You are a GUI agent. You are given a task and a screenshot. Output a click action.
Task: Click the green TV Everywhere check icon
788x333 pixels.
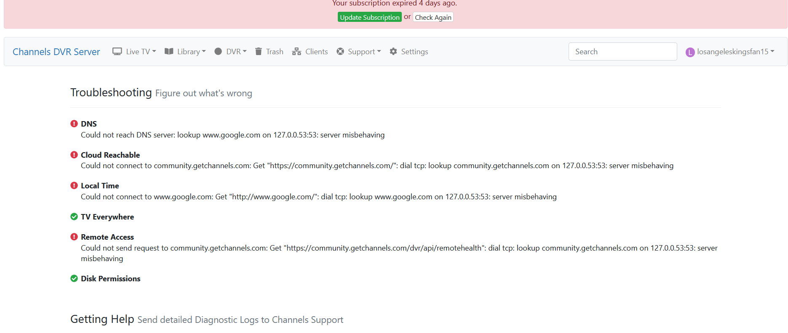click(74, 217)
